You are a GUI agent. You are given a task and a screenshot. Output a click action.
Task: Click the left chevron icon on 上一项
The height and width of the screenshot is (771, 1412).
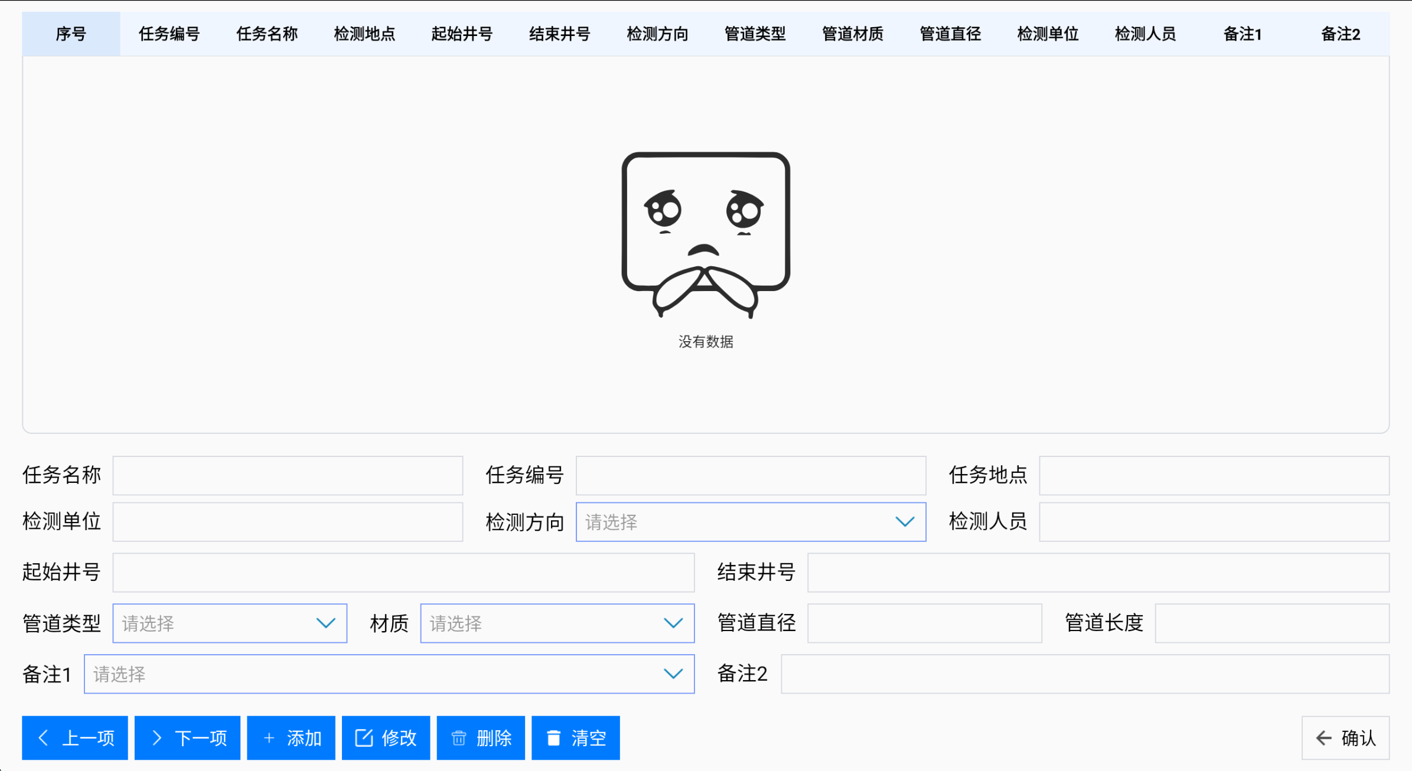[43, 737]
